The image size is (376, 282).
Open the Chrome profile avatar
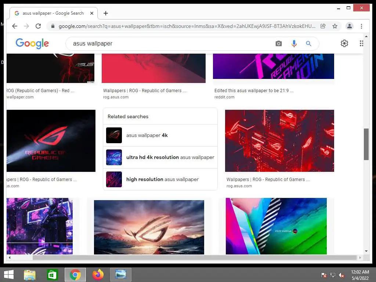[350, 26]
